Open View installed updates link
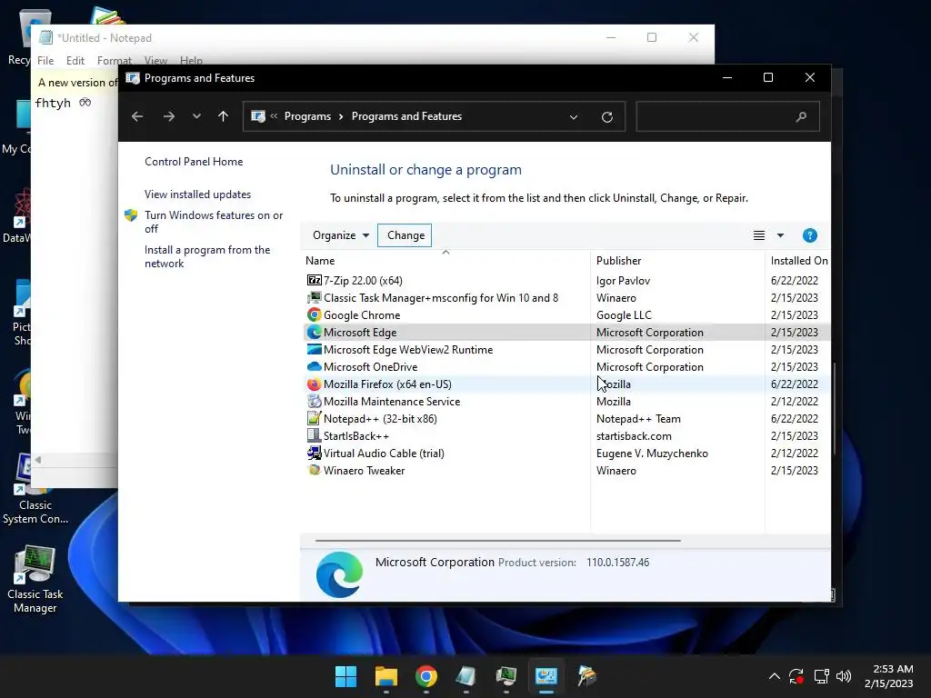 click(197, 194)
